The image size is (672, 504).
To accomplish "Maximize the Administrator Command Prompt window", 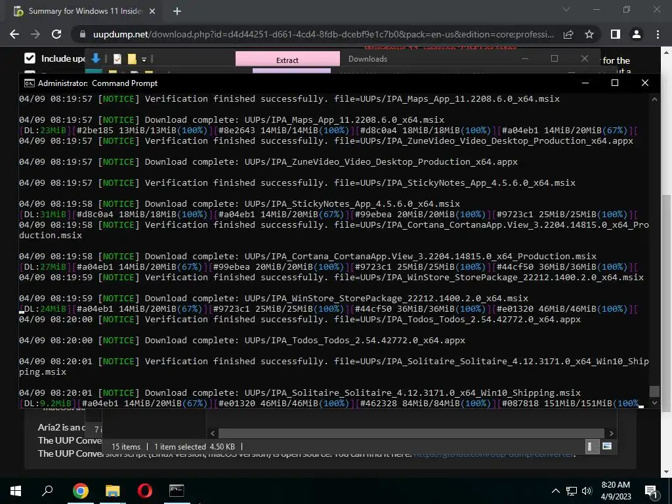I will [614, 83].
